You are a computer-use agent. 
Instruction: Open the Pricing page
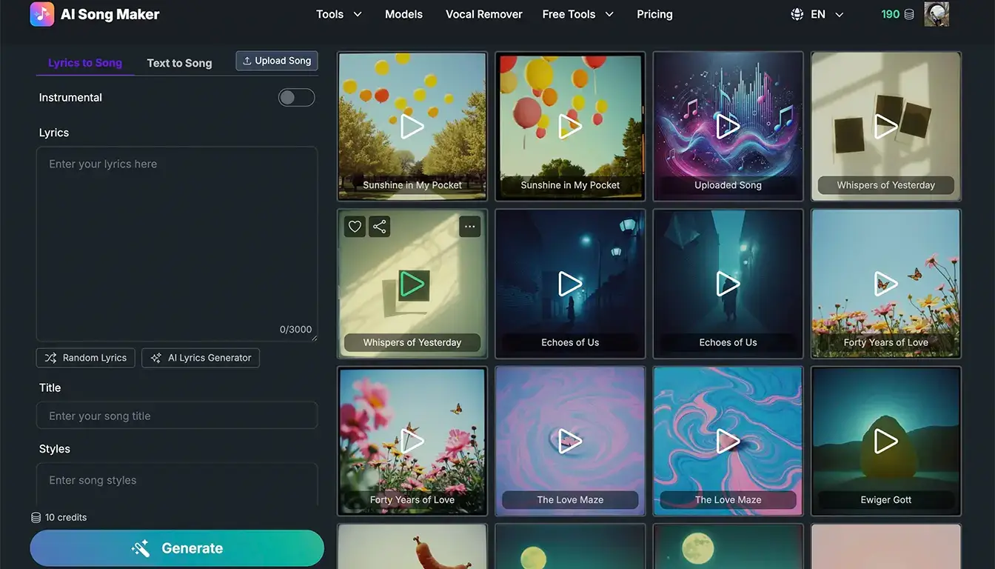pyautogui.click(x=654, y=13)
